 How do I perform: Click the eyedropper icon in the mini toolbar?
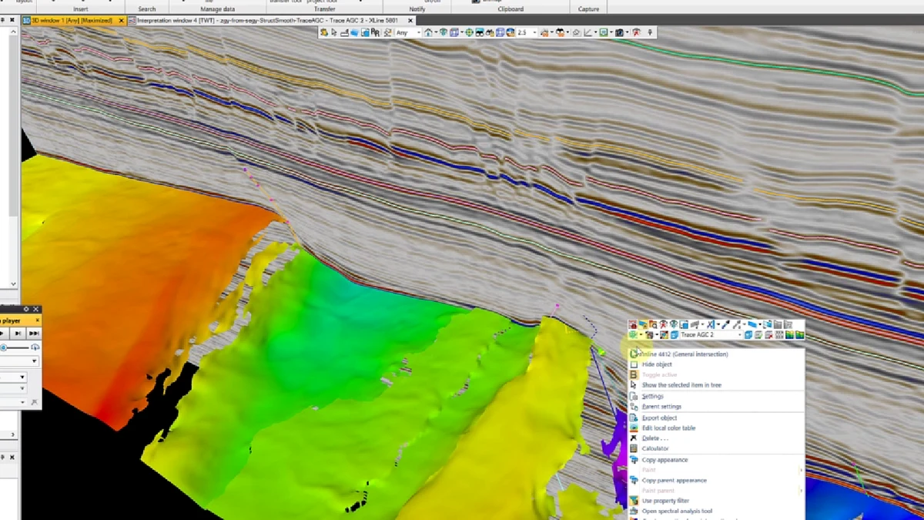(x=726, y=325)
